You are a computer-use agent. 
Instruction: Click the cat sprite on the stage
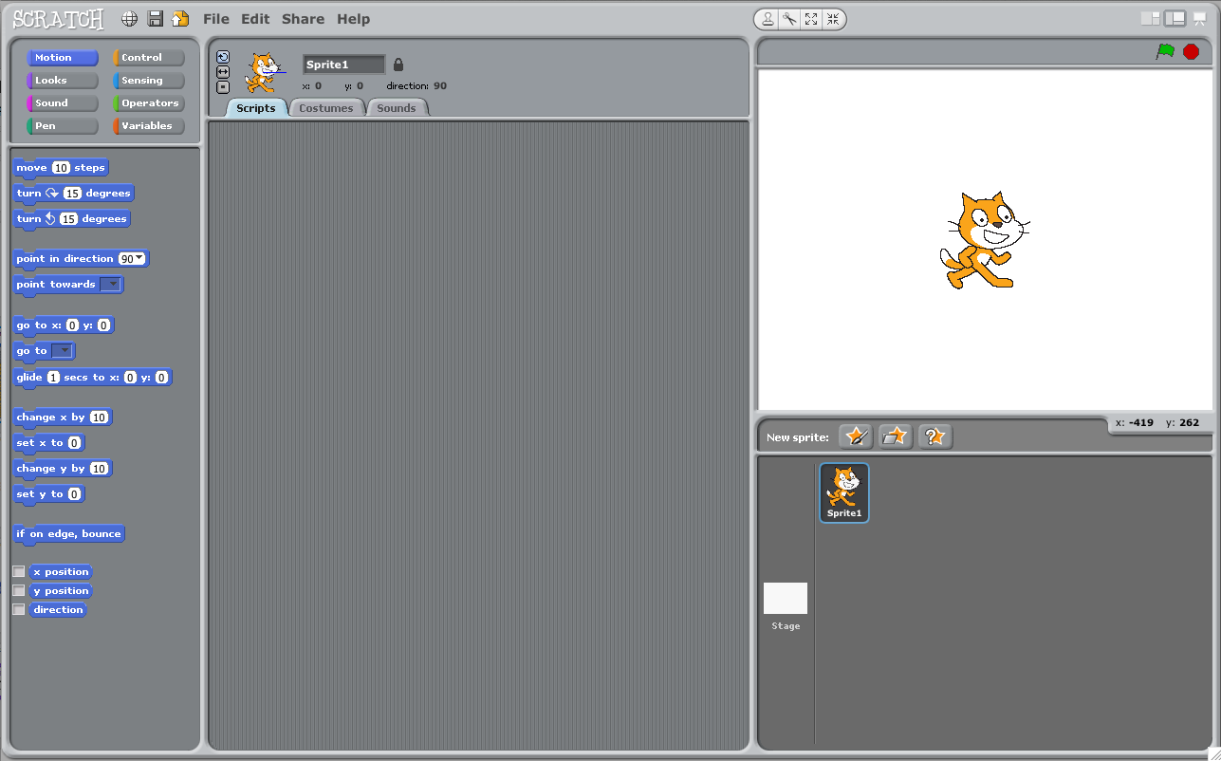983,240
